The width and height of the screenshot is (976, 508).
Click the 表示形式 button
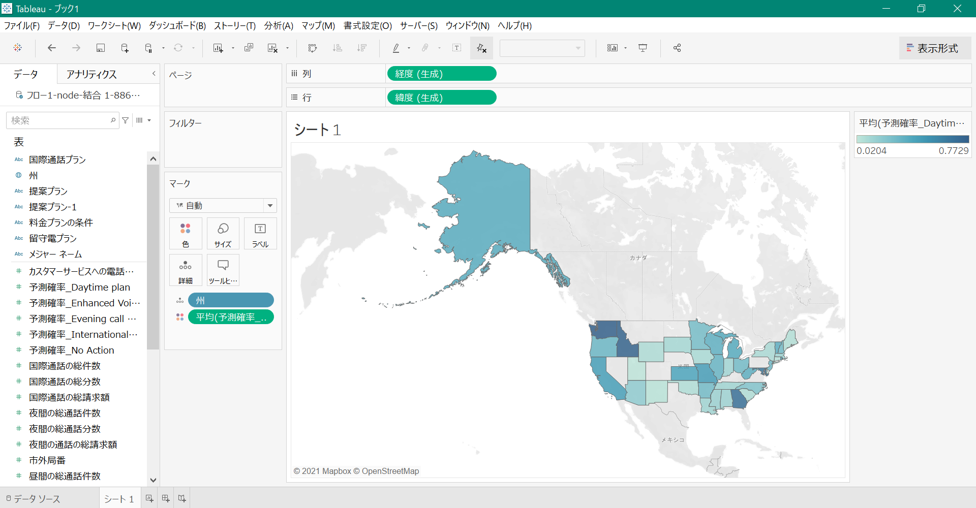[x=934, y=48]
